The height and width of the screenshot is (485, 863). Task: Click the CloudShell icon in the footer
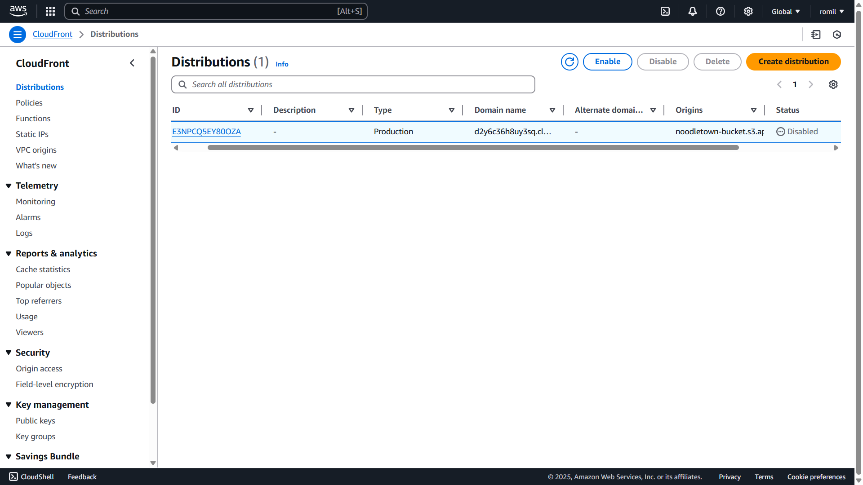(13, 476)
